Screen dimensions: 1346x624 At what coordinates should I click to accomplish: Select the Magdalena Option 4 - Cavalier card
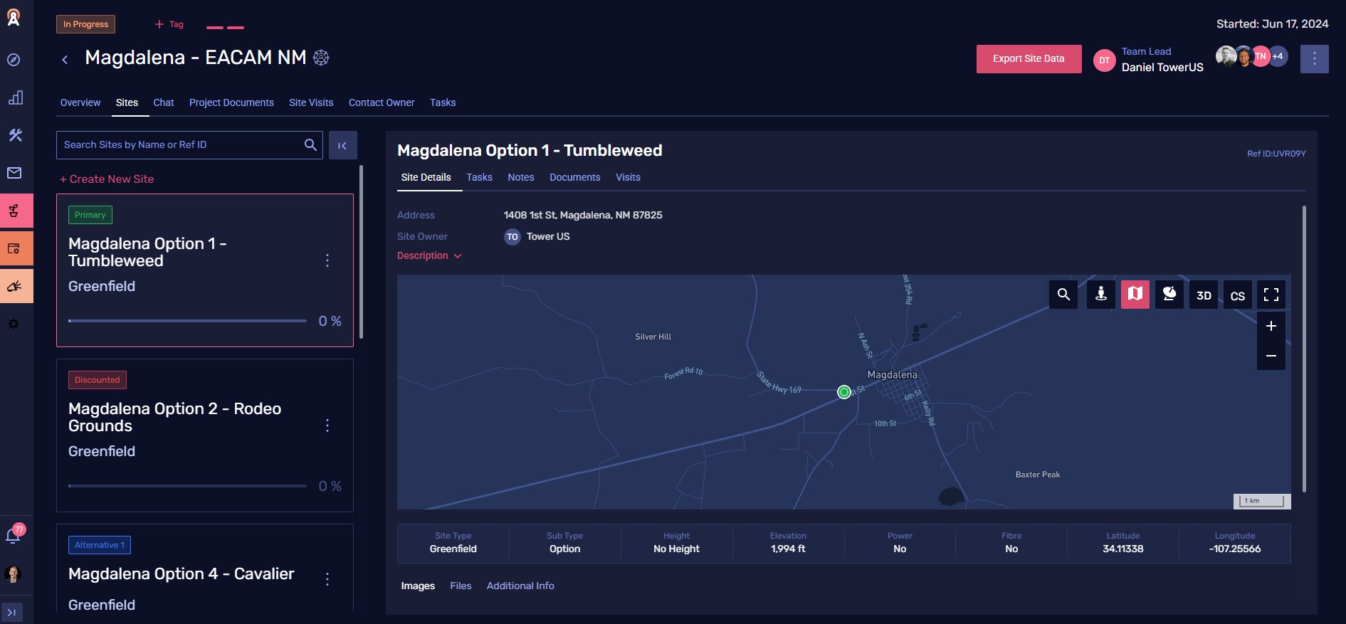[x=205, y=568]
